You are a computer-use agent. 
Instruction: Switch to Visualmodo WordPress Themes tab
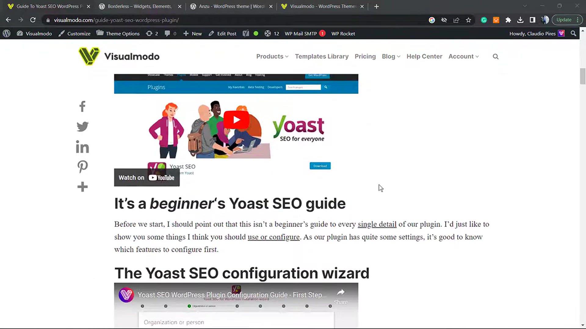tap(323, 6)
